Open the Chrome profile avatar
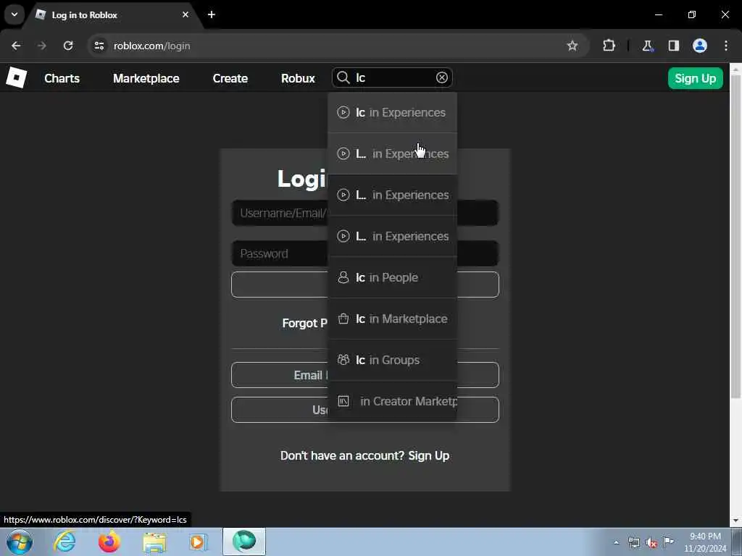The height and width of the screenshot is (556, 742). coord(700,46)
